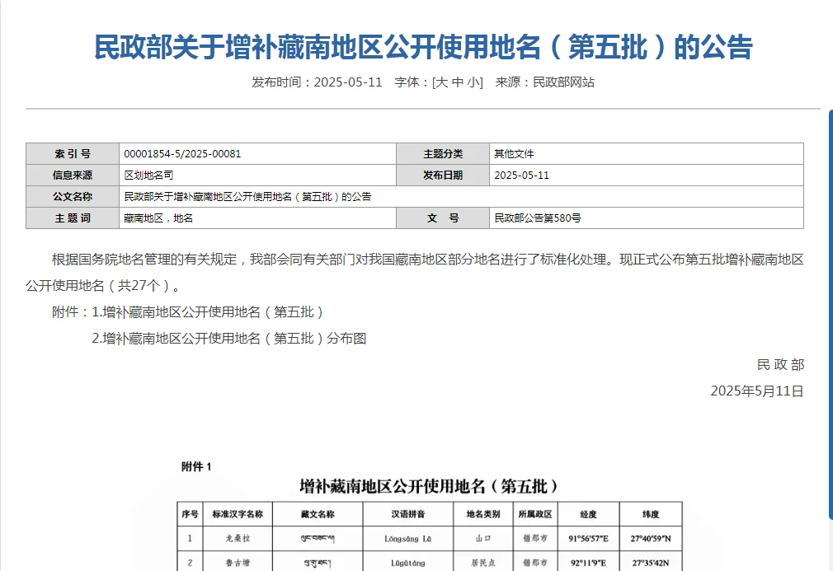
Task: Click the 2025-05-11 date in info table
Action: pos(522,176)
